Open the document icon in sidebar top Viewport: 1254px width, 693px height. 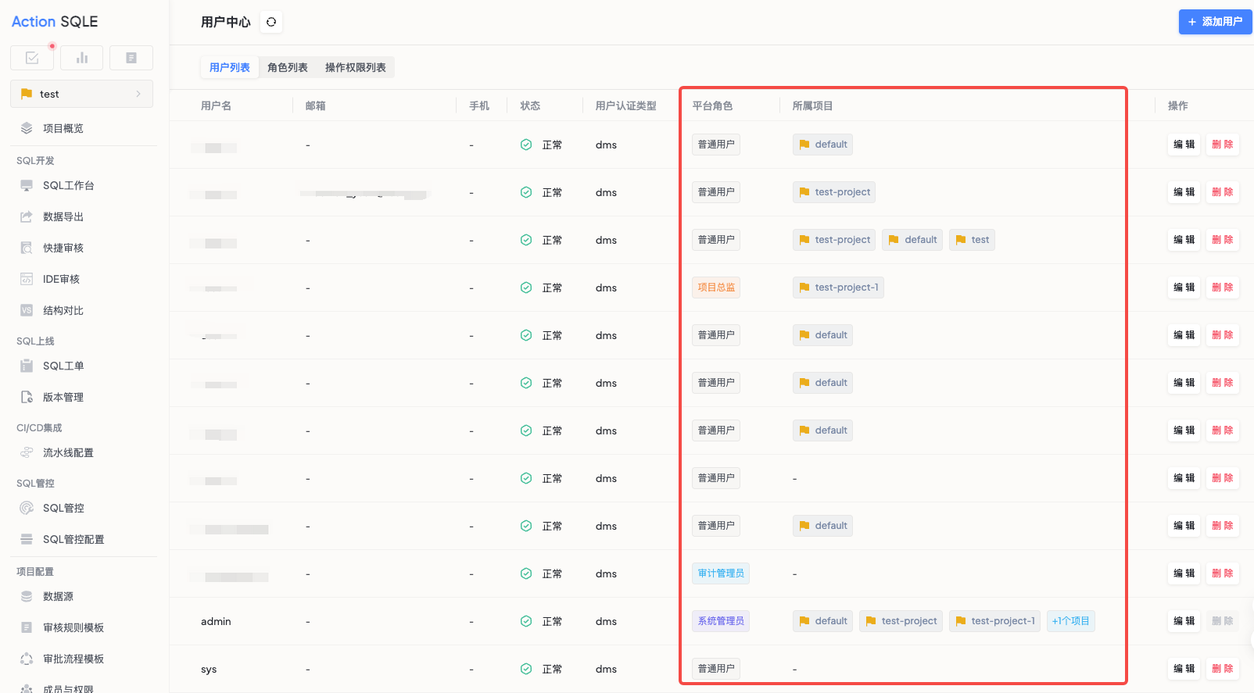point(131,58)
